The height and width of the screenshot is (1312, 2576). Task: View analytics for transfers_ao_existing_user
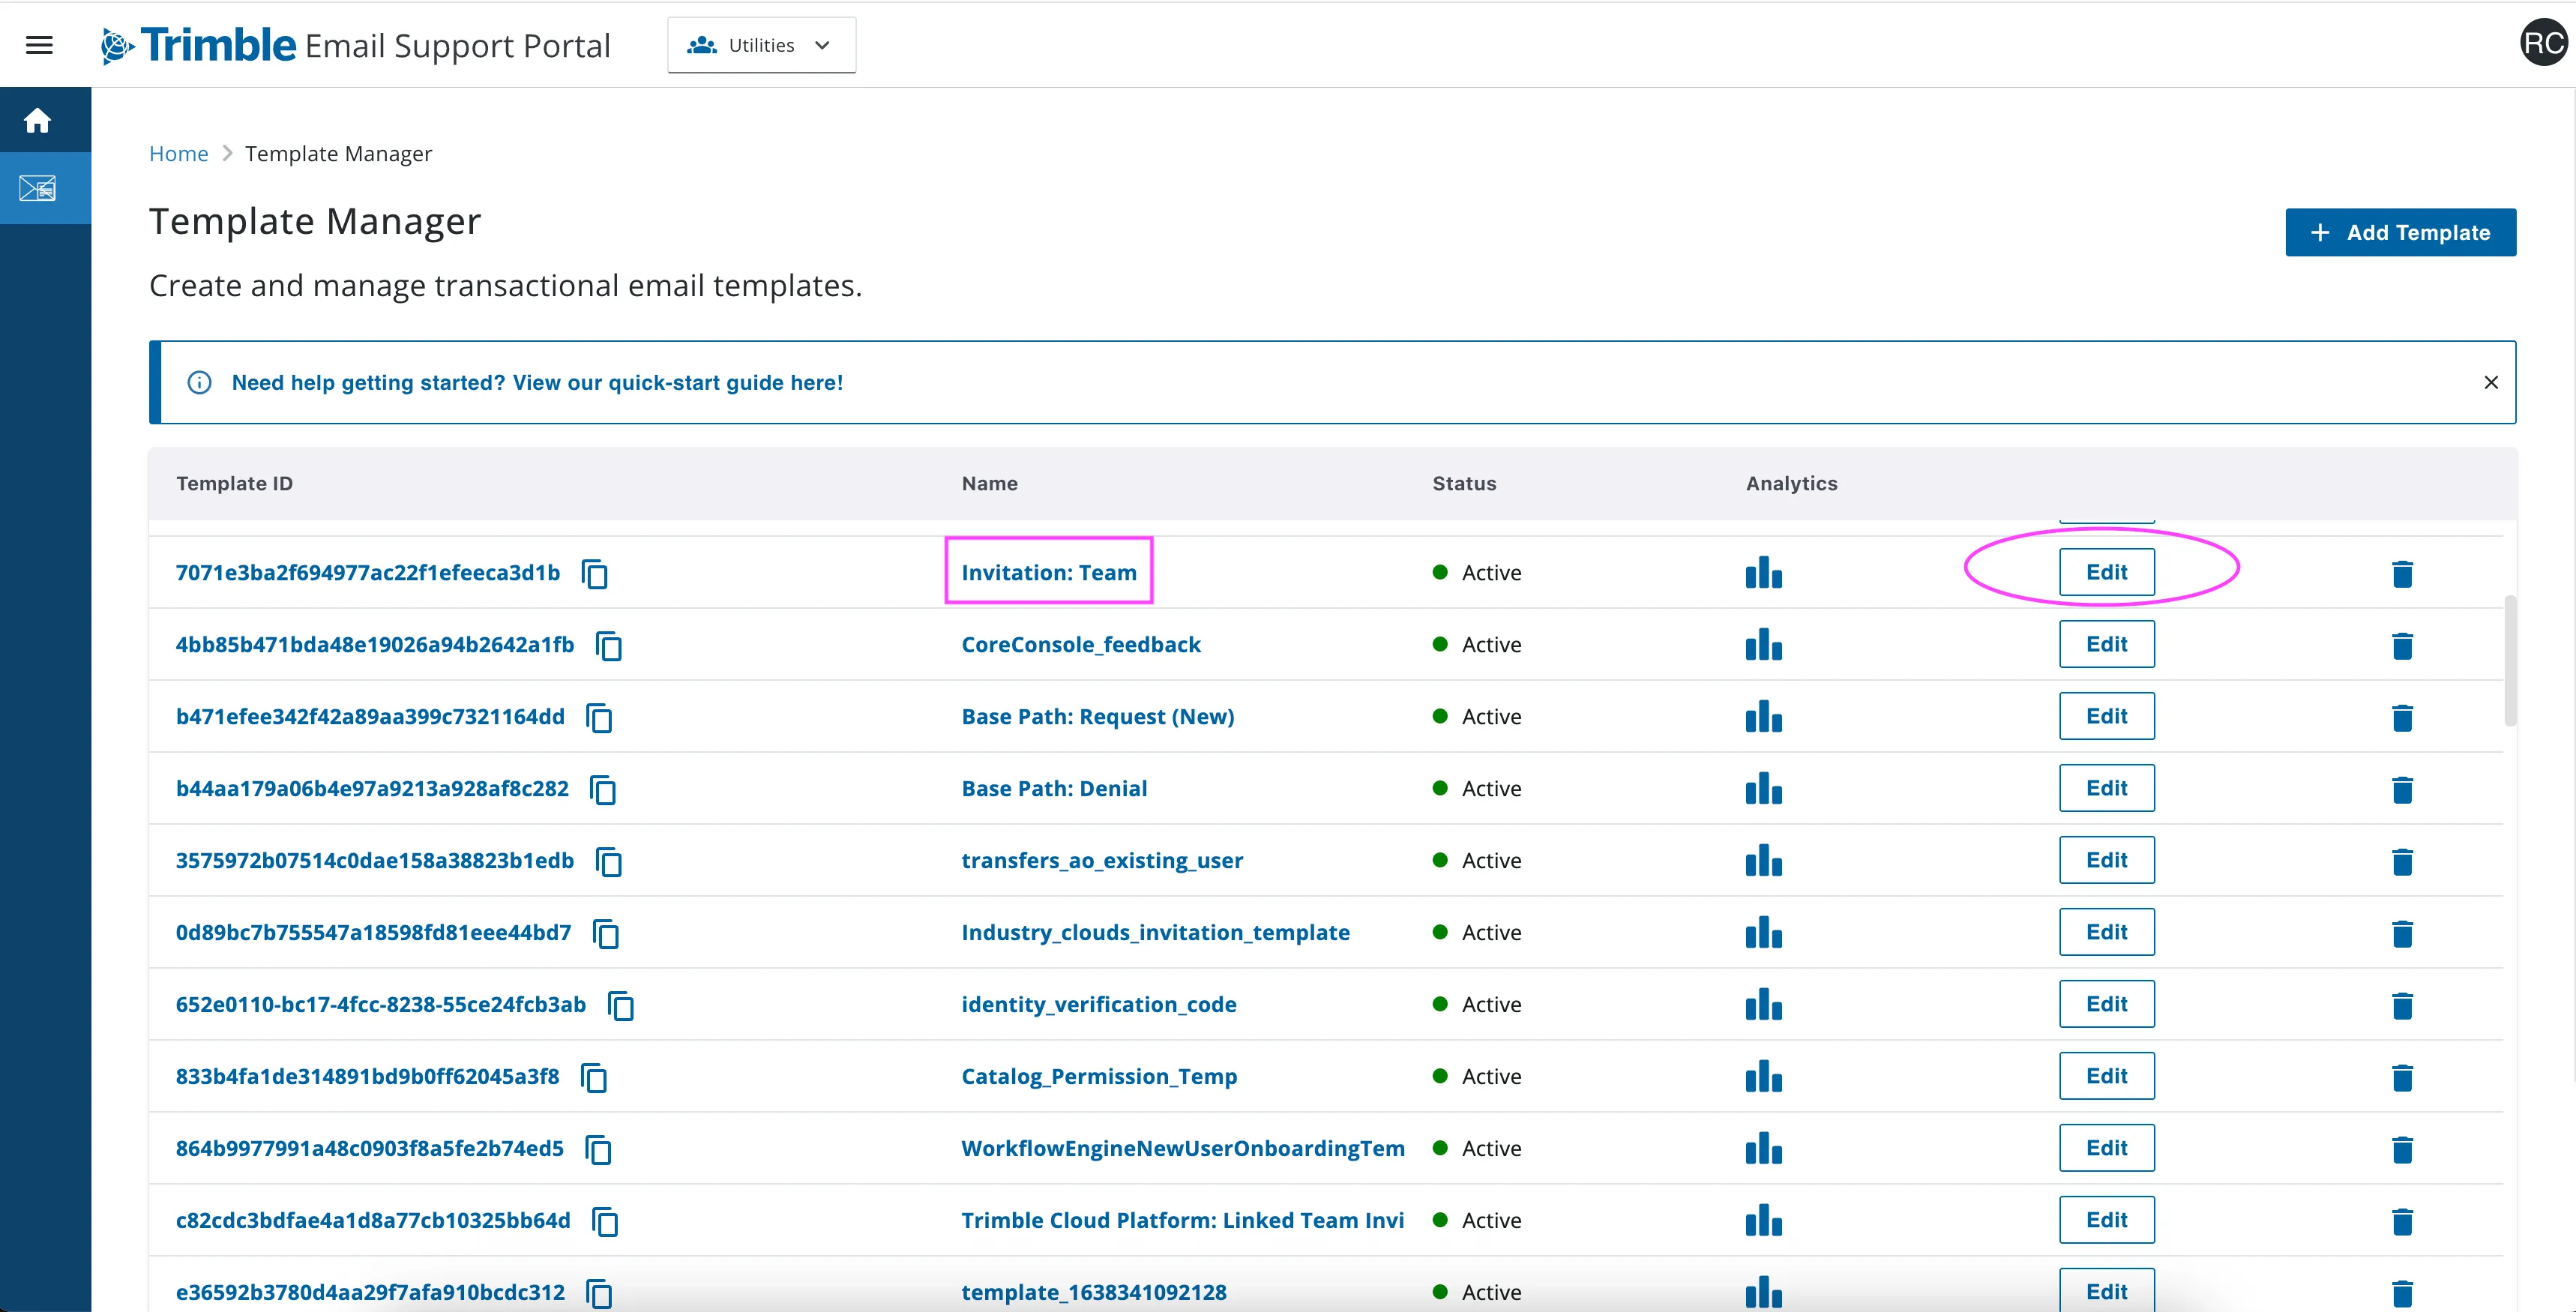[1764, 861]
